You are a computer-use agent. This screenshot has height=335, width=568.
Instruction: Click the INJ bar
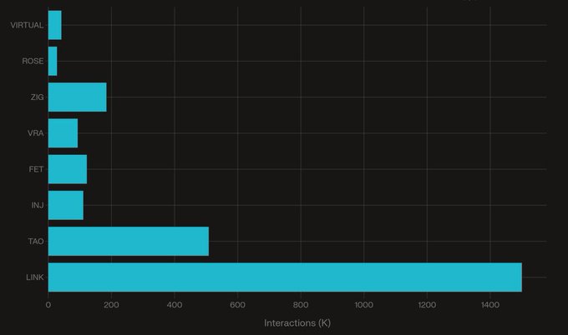tap(65, 205)
